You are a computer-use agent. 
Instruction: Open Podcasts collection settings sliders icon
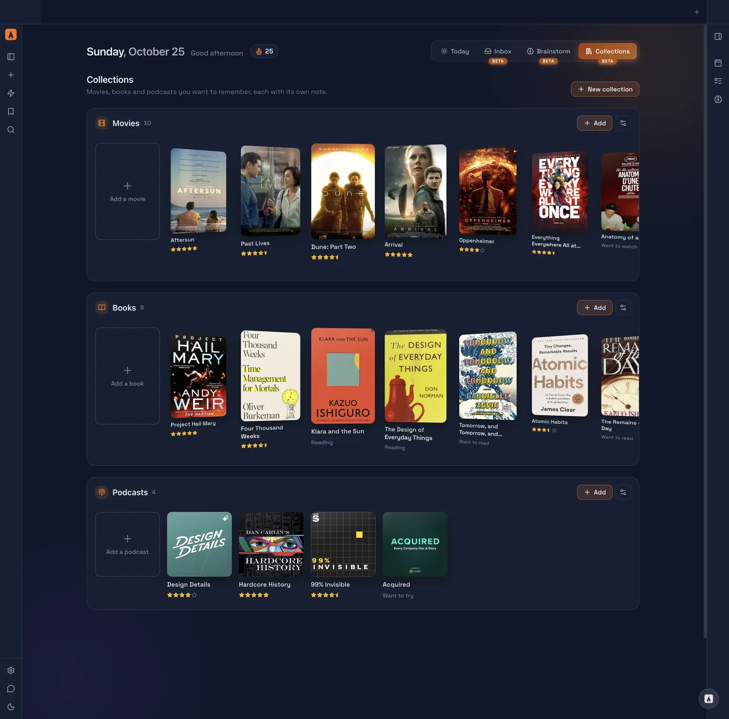click(623, 492)
